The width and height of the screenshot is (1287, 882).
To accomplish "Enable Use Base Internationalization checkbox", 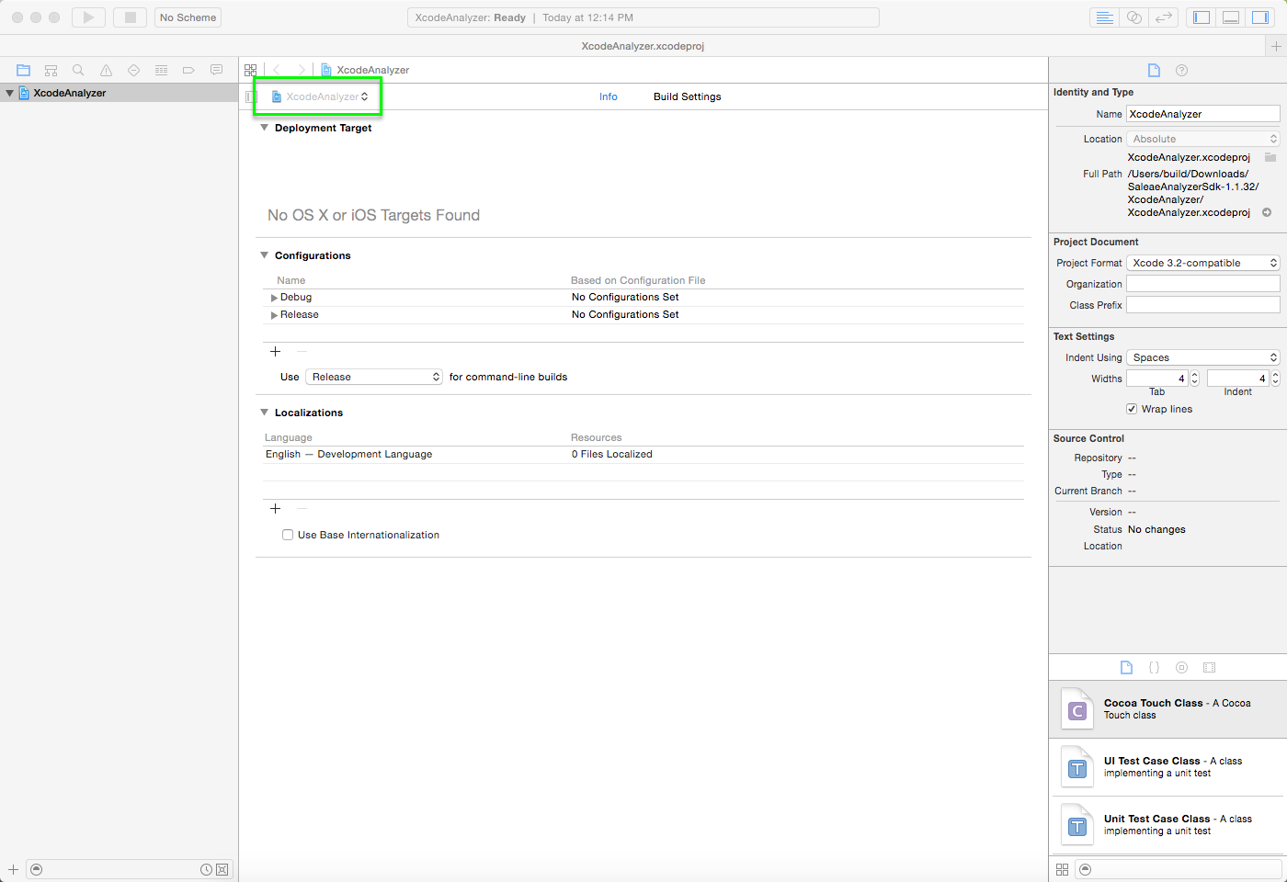I will (x=288, y=535).
